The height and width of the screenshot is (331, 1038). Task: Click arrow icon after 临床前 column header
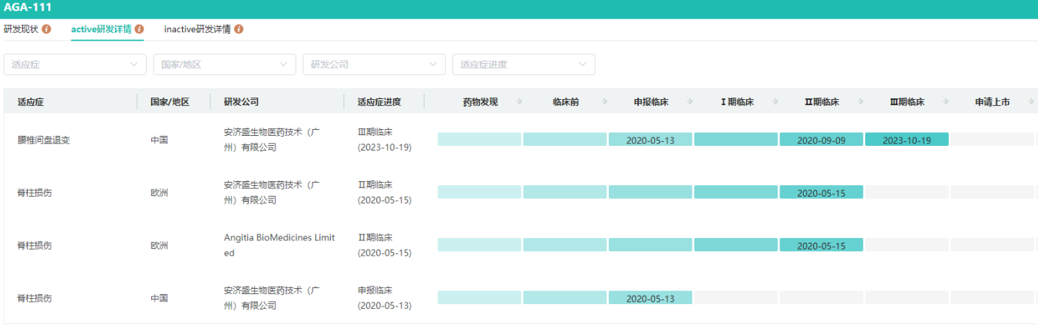click(605, 101)
